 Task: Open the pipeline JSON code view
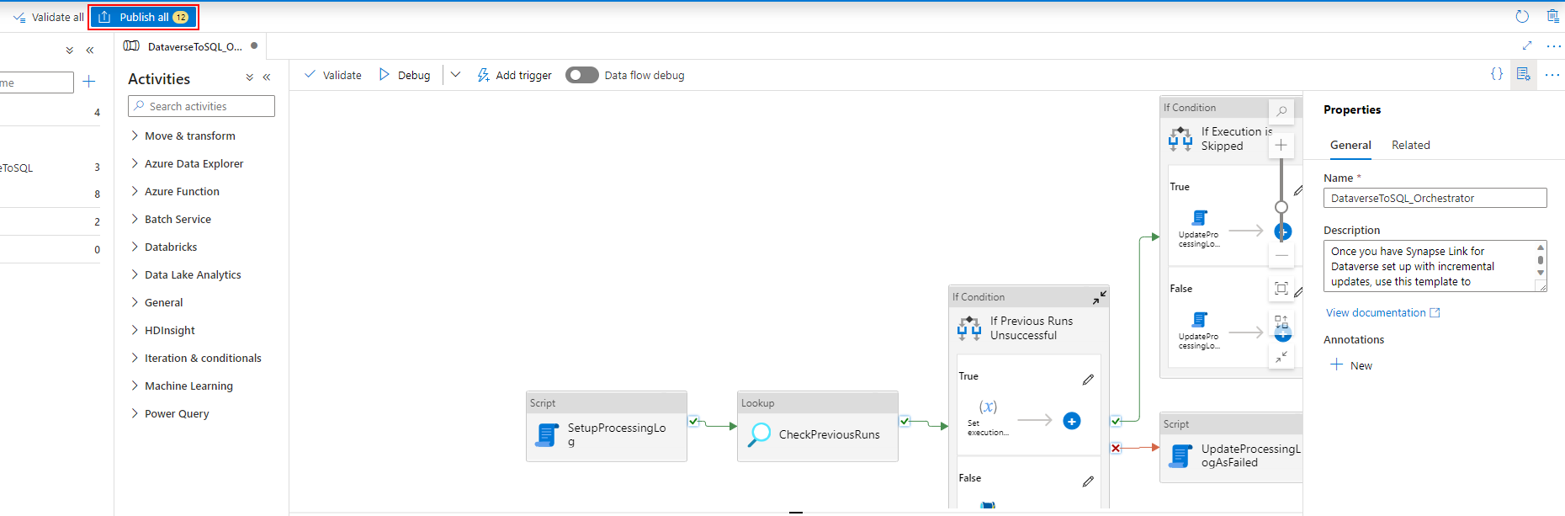tap(1497, 74)
